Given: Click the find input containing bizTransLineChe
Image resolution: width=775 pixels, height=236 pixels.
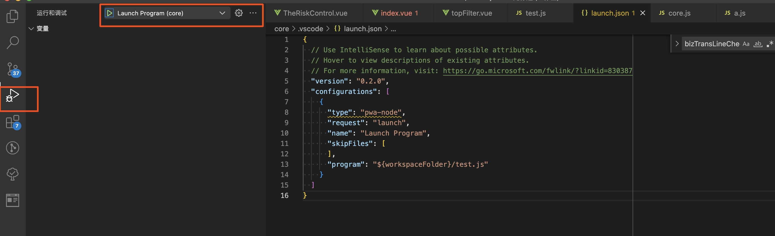Looking at the screenshot, I should (711, 44).
